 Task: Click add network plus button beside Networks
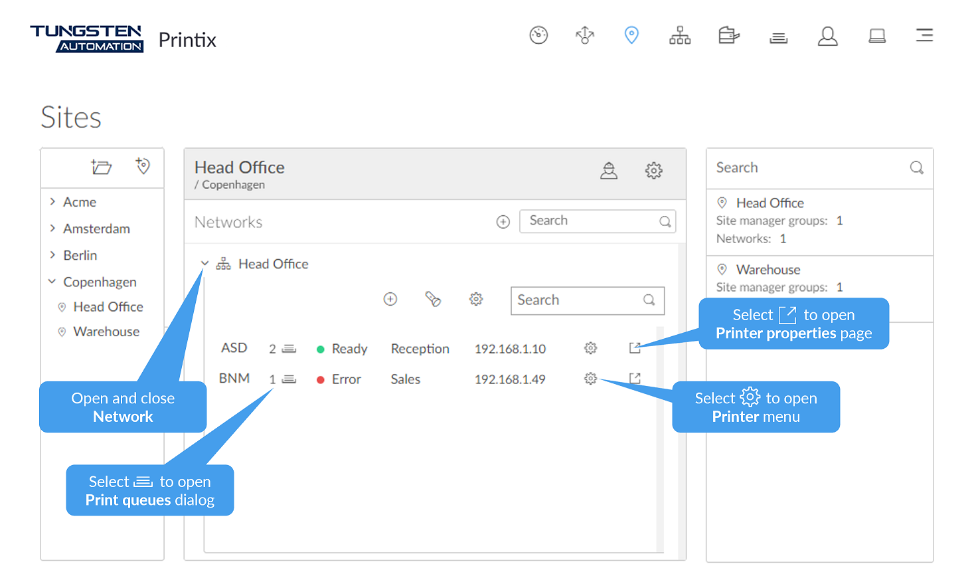click(503, 222)
